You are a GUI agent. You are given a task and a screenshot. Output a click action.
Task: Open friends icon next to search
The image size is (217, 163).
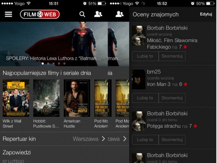(98, 14)
